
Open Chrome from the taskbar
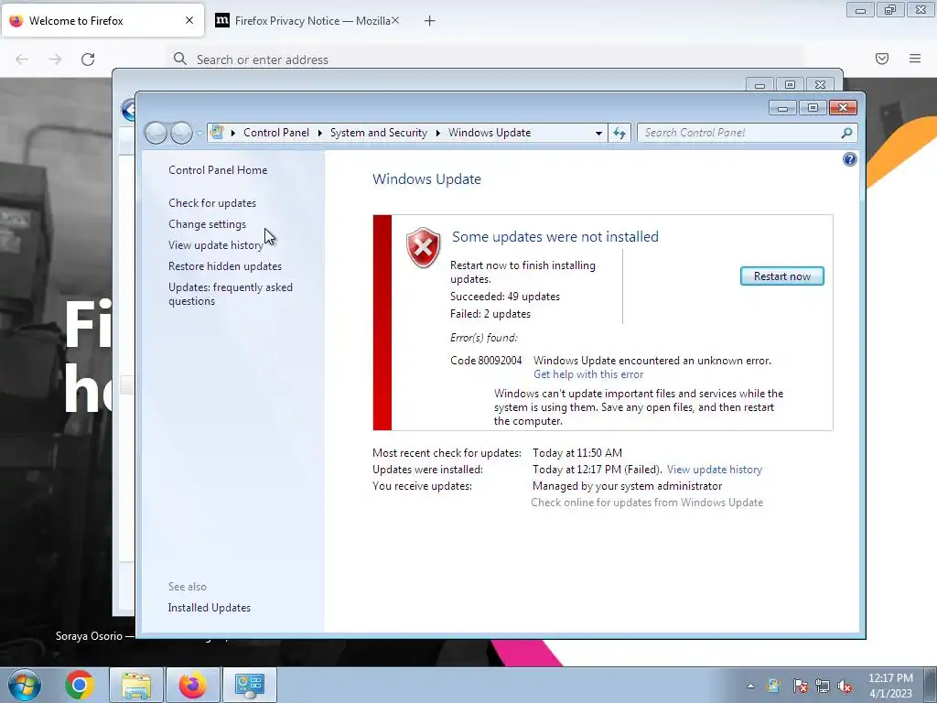[80, 685]
